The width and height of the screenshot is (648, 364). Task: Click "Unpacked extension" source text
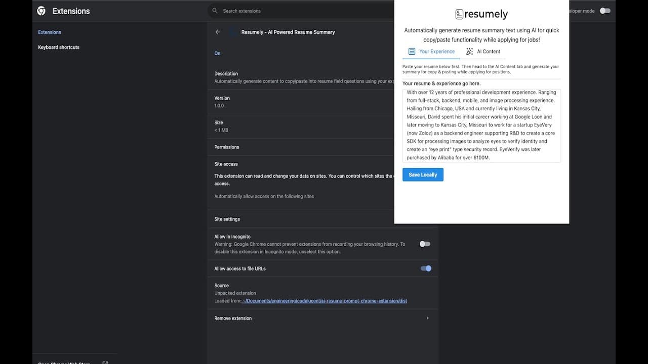pos(235,293)
